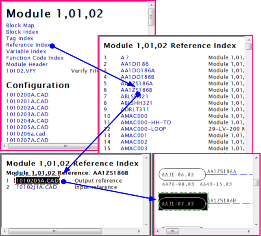Open the 10102J1A.CAD input reference
Screen dimensions: 261x236
pyautogui.click(x=37, y=187)
